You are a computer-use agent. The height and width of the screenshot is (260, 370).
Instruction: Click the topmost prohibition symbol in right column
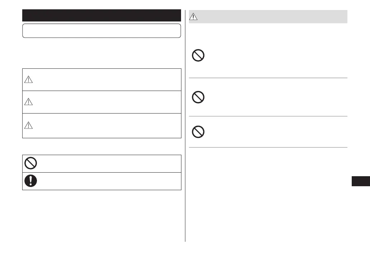point(198,56)
